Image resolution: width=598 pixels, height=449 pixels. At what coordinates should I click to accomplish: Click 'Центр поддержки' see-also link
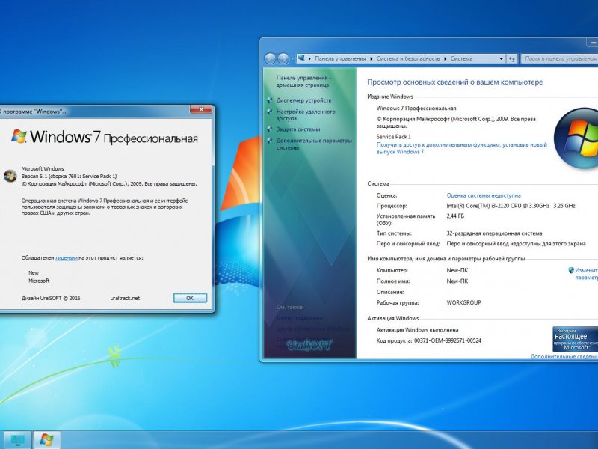300,317
